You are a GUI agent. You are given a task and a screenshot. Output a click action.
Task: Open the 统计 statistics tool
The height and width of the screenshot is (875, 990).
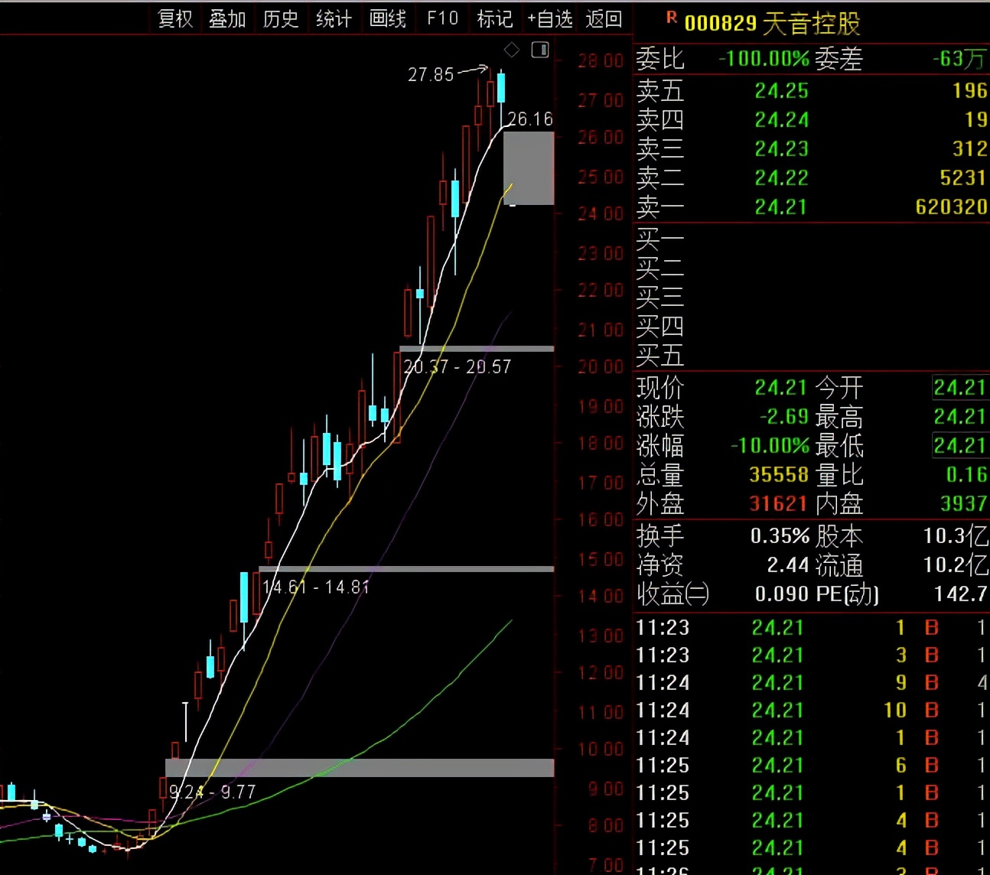(334, 18)
